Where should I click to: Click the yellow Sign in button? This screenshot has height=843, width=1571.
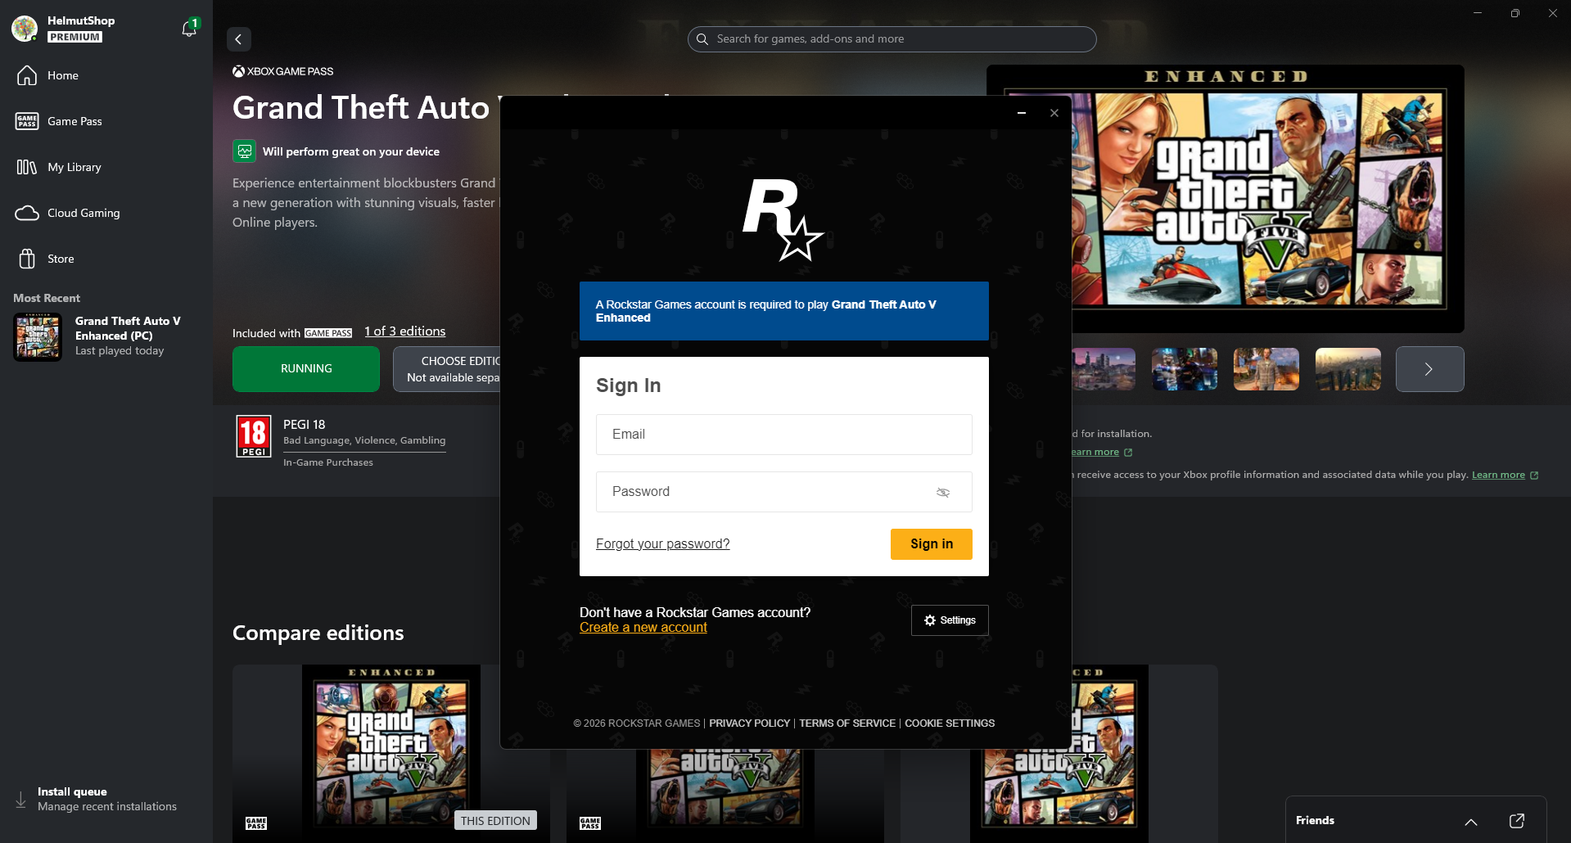[x=932, y=544]
